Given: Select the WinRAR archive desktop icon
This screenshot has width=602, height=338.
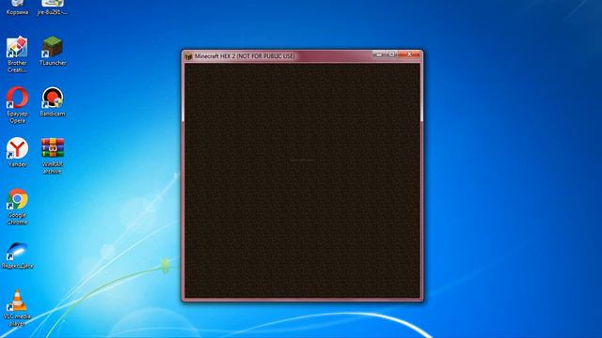Looking at the screenshot, I should pyautogui.click(x=53, y=156).
